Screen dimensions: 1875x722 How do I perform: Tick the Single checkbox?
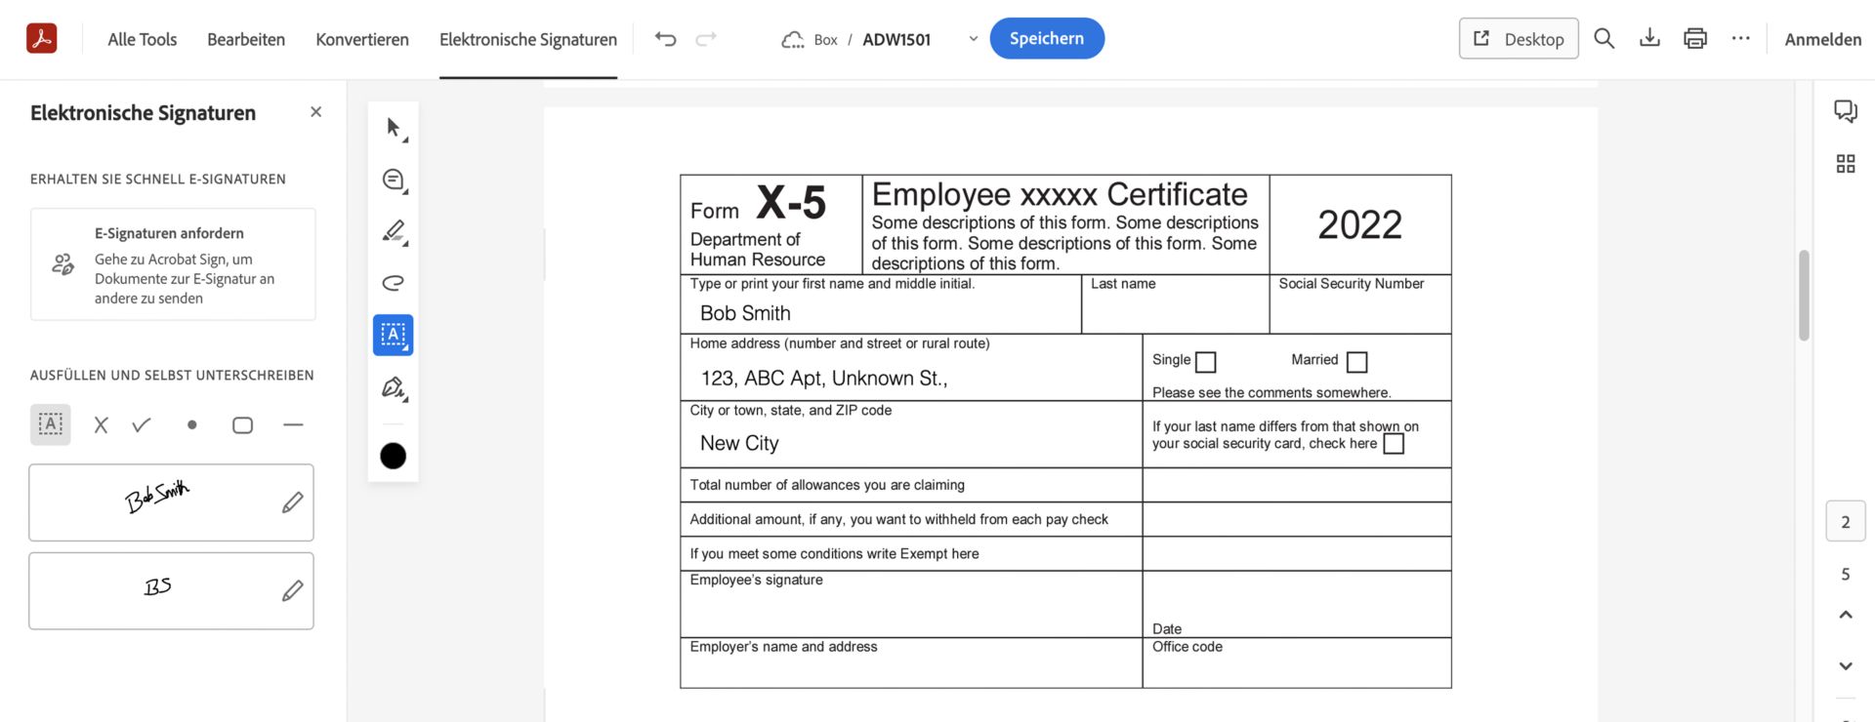pyautogui.click(x=1206, y=362)
